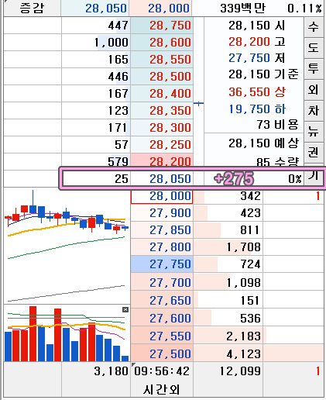Select the 수 side tab
The width and height of the screenshot is (326, 400).
point(314,27)
